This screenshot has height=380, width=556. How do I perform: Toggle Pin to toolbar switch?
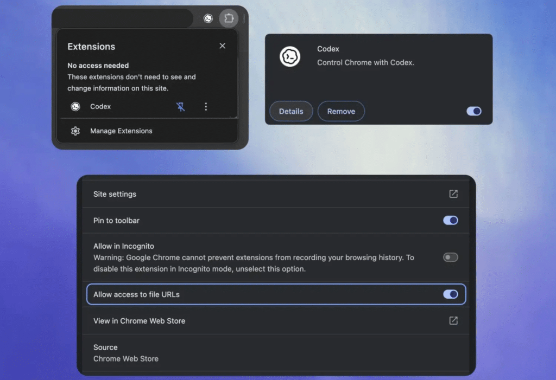click(x=450, y=220)
